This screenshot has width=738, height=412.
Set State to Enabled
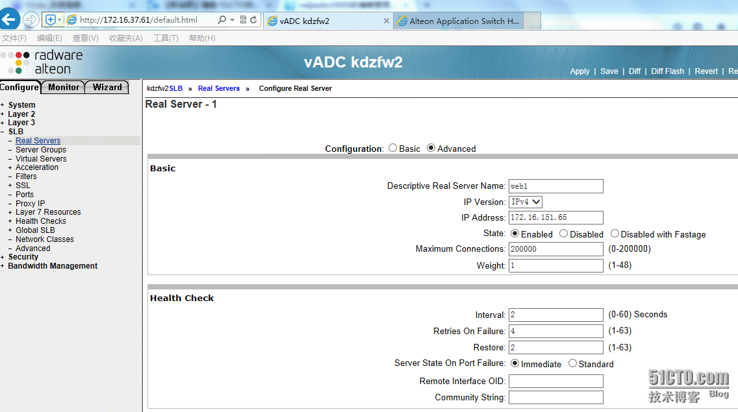point(515,234)
